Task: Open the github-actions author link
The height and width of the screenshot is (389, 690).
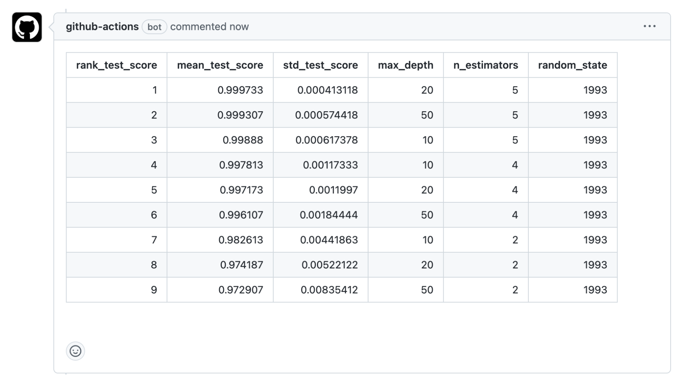Action: point(102,27)
